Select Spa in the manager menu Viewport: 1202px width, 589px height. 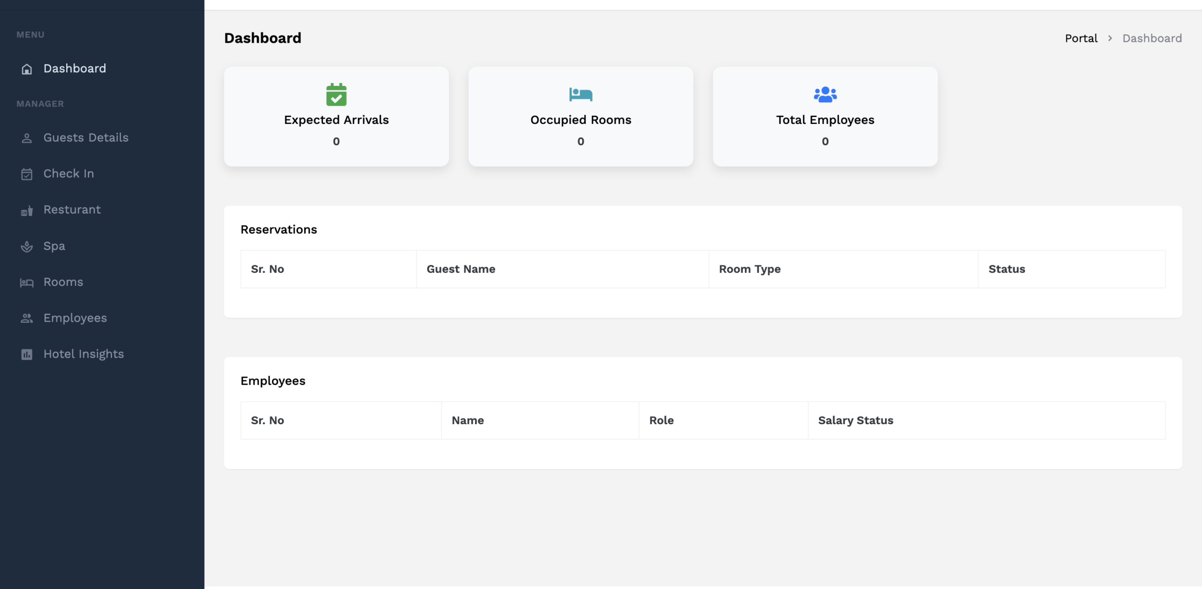tap(54, 246)
